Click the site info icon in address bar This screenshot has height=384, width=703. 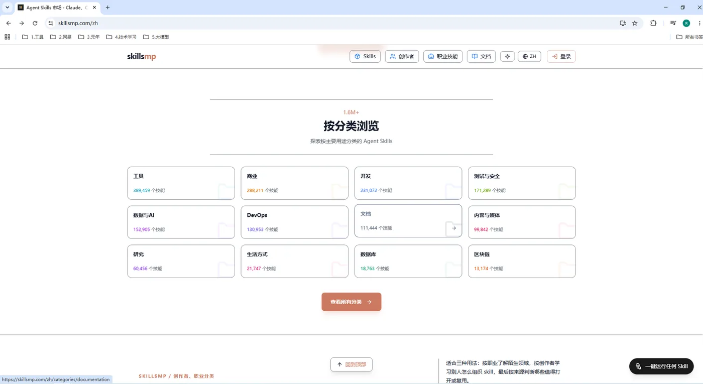(x=51, y=23)
